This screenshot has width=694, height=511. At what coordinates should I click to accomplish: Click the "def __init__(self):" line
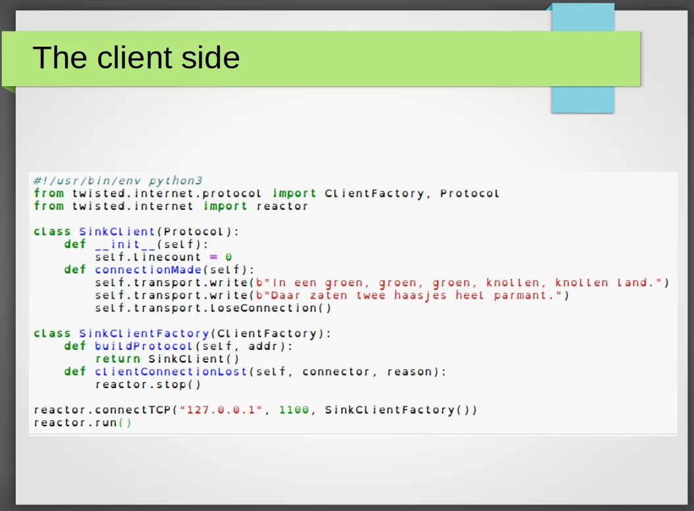click(136, 245)
